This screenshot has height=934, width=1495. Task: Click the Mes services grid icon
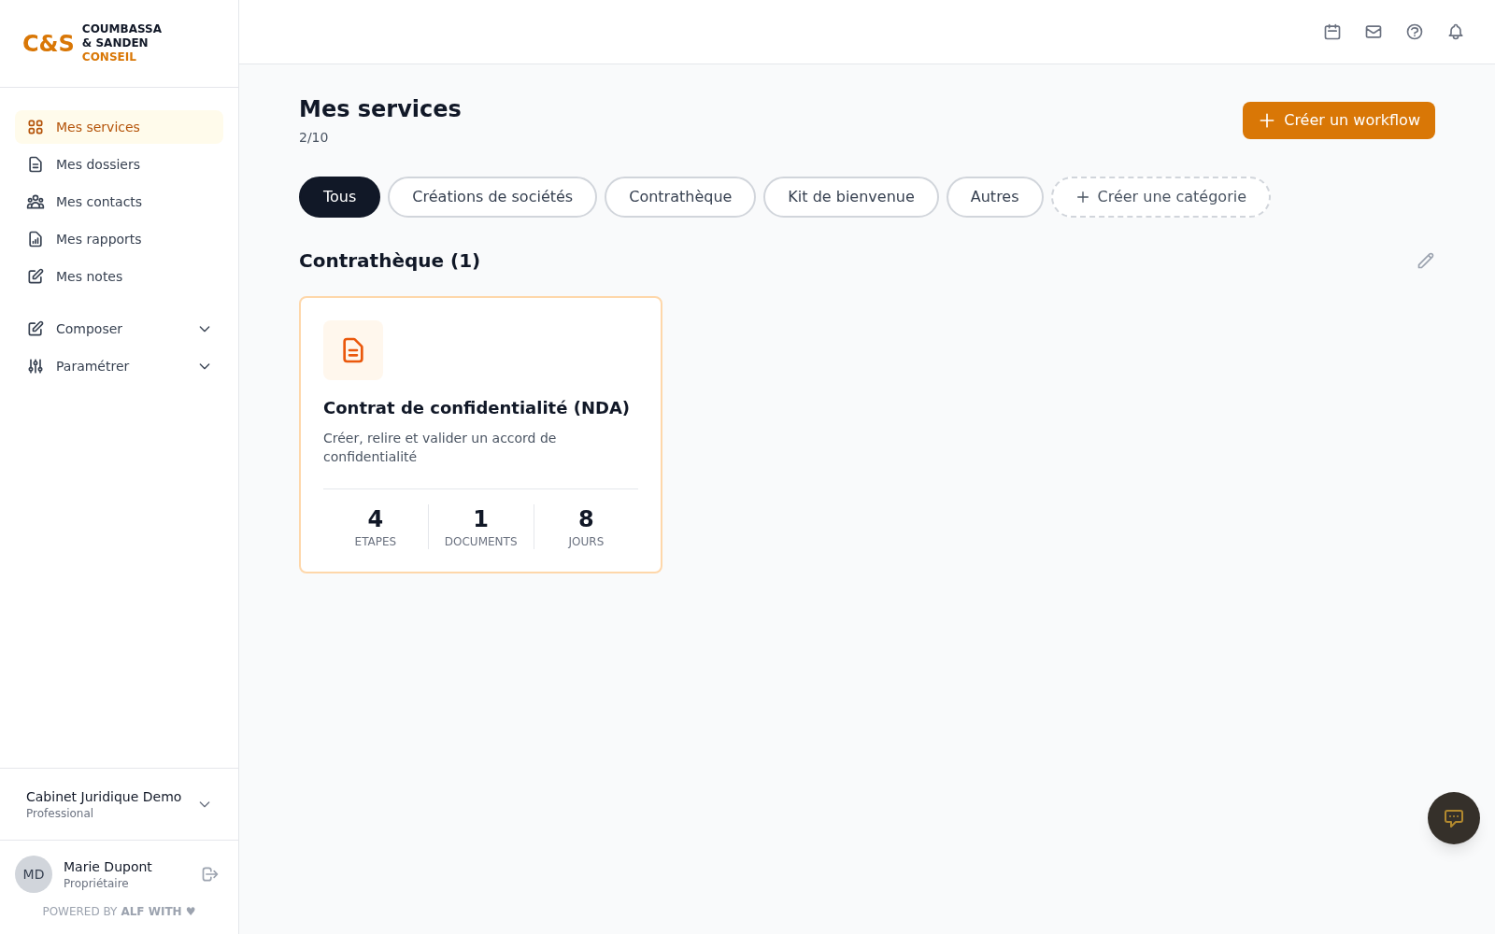(36, 127)
